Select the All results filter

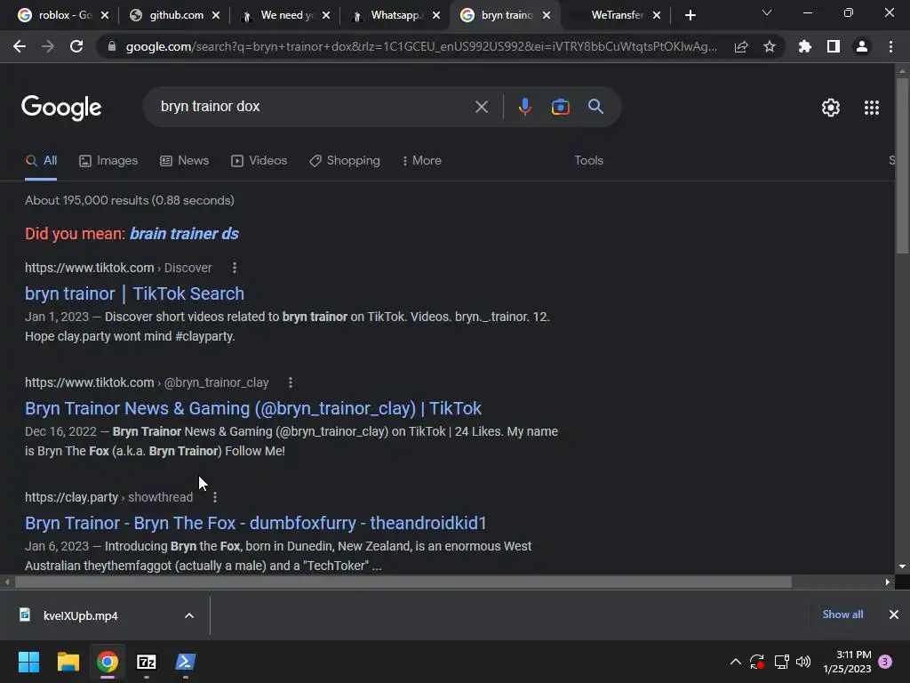(x=41, y=161)
